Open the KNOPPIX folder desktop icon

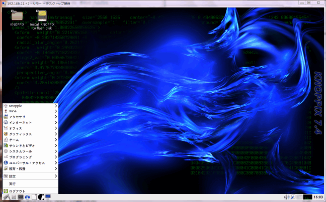click(x=17, y=18)
